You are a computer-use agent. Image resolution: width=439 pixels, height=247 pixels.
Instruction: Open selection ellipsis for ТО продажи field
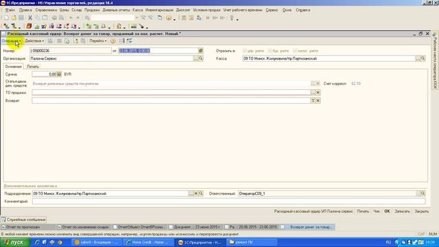313,93
